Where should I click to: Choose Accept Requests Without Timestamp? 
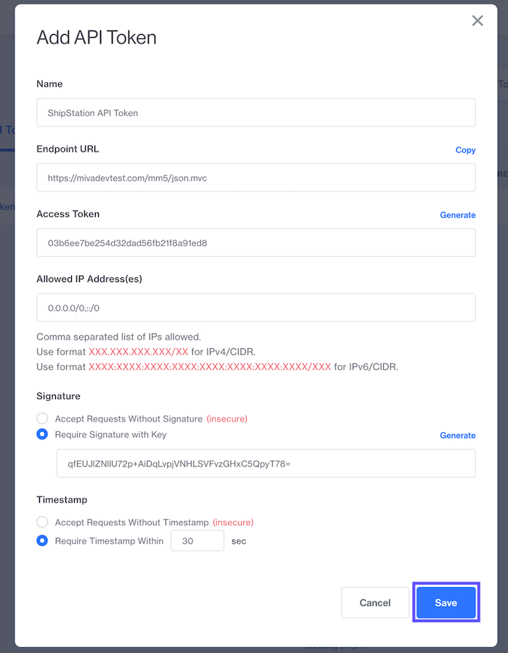[42, 522]
